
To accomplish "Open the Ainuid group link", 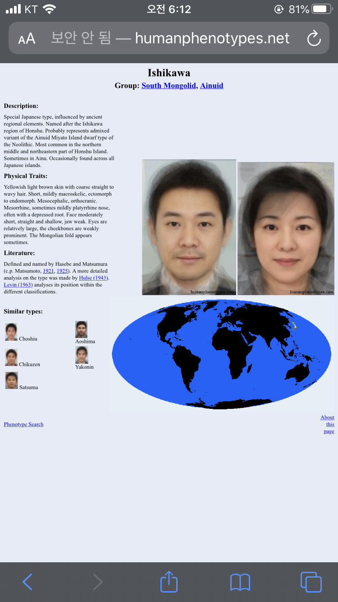I will pos(212,85).
